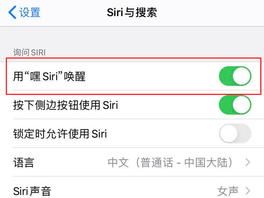Tap the 用“嘿Siri”唤醒 row label
The width and height of the screenshot is (264, 198).
49,77
